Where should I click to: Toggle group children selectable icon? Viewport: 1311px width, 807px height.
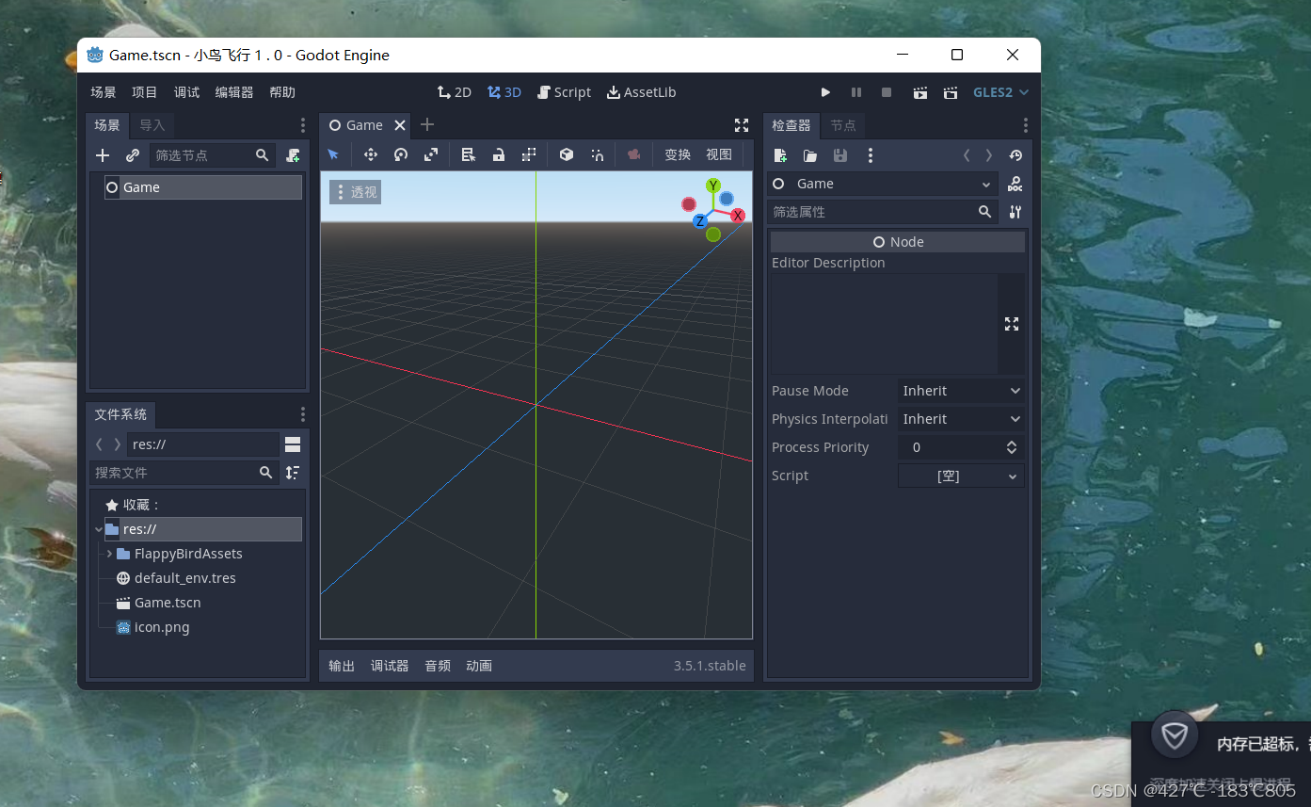pos(529,154)
